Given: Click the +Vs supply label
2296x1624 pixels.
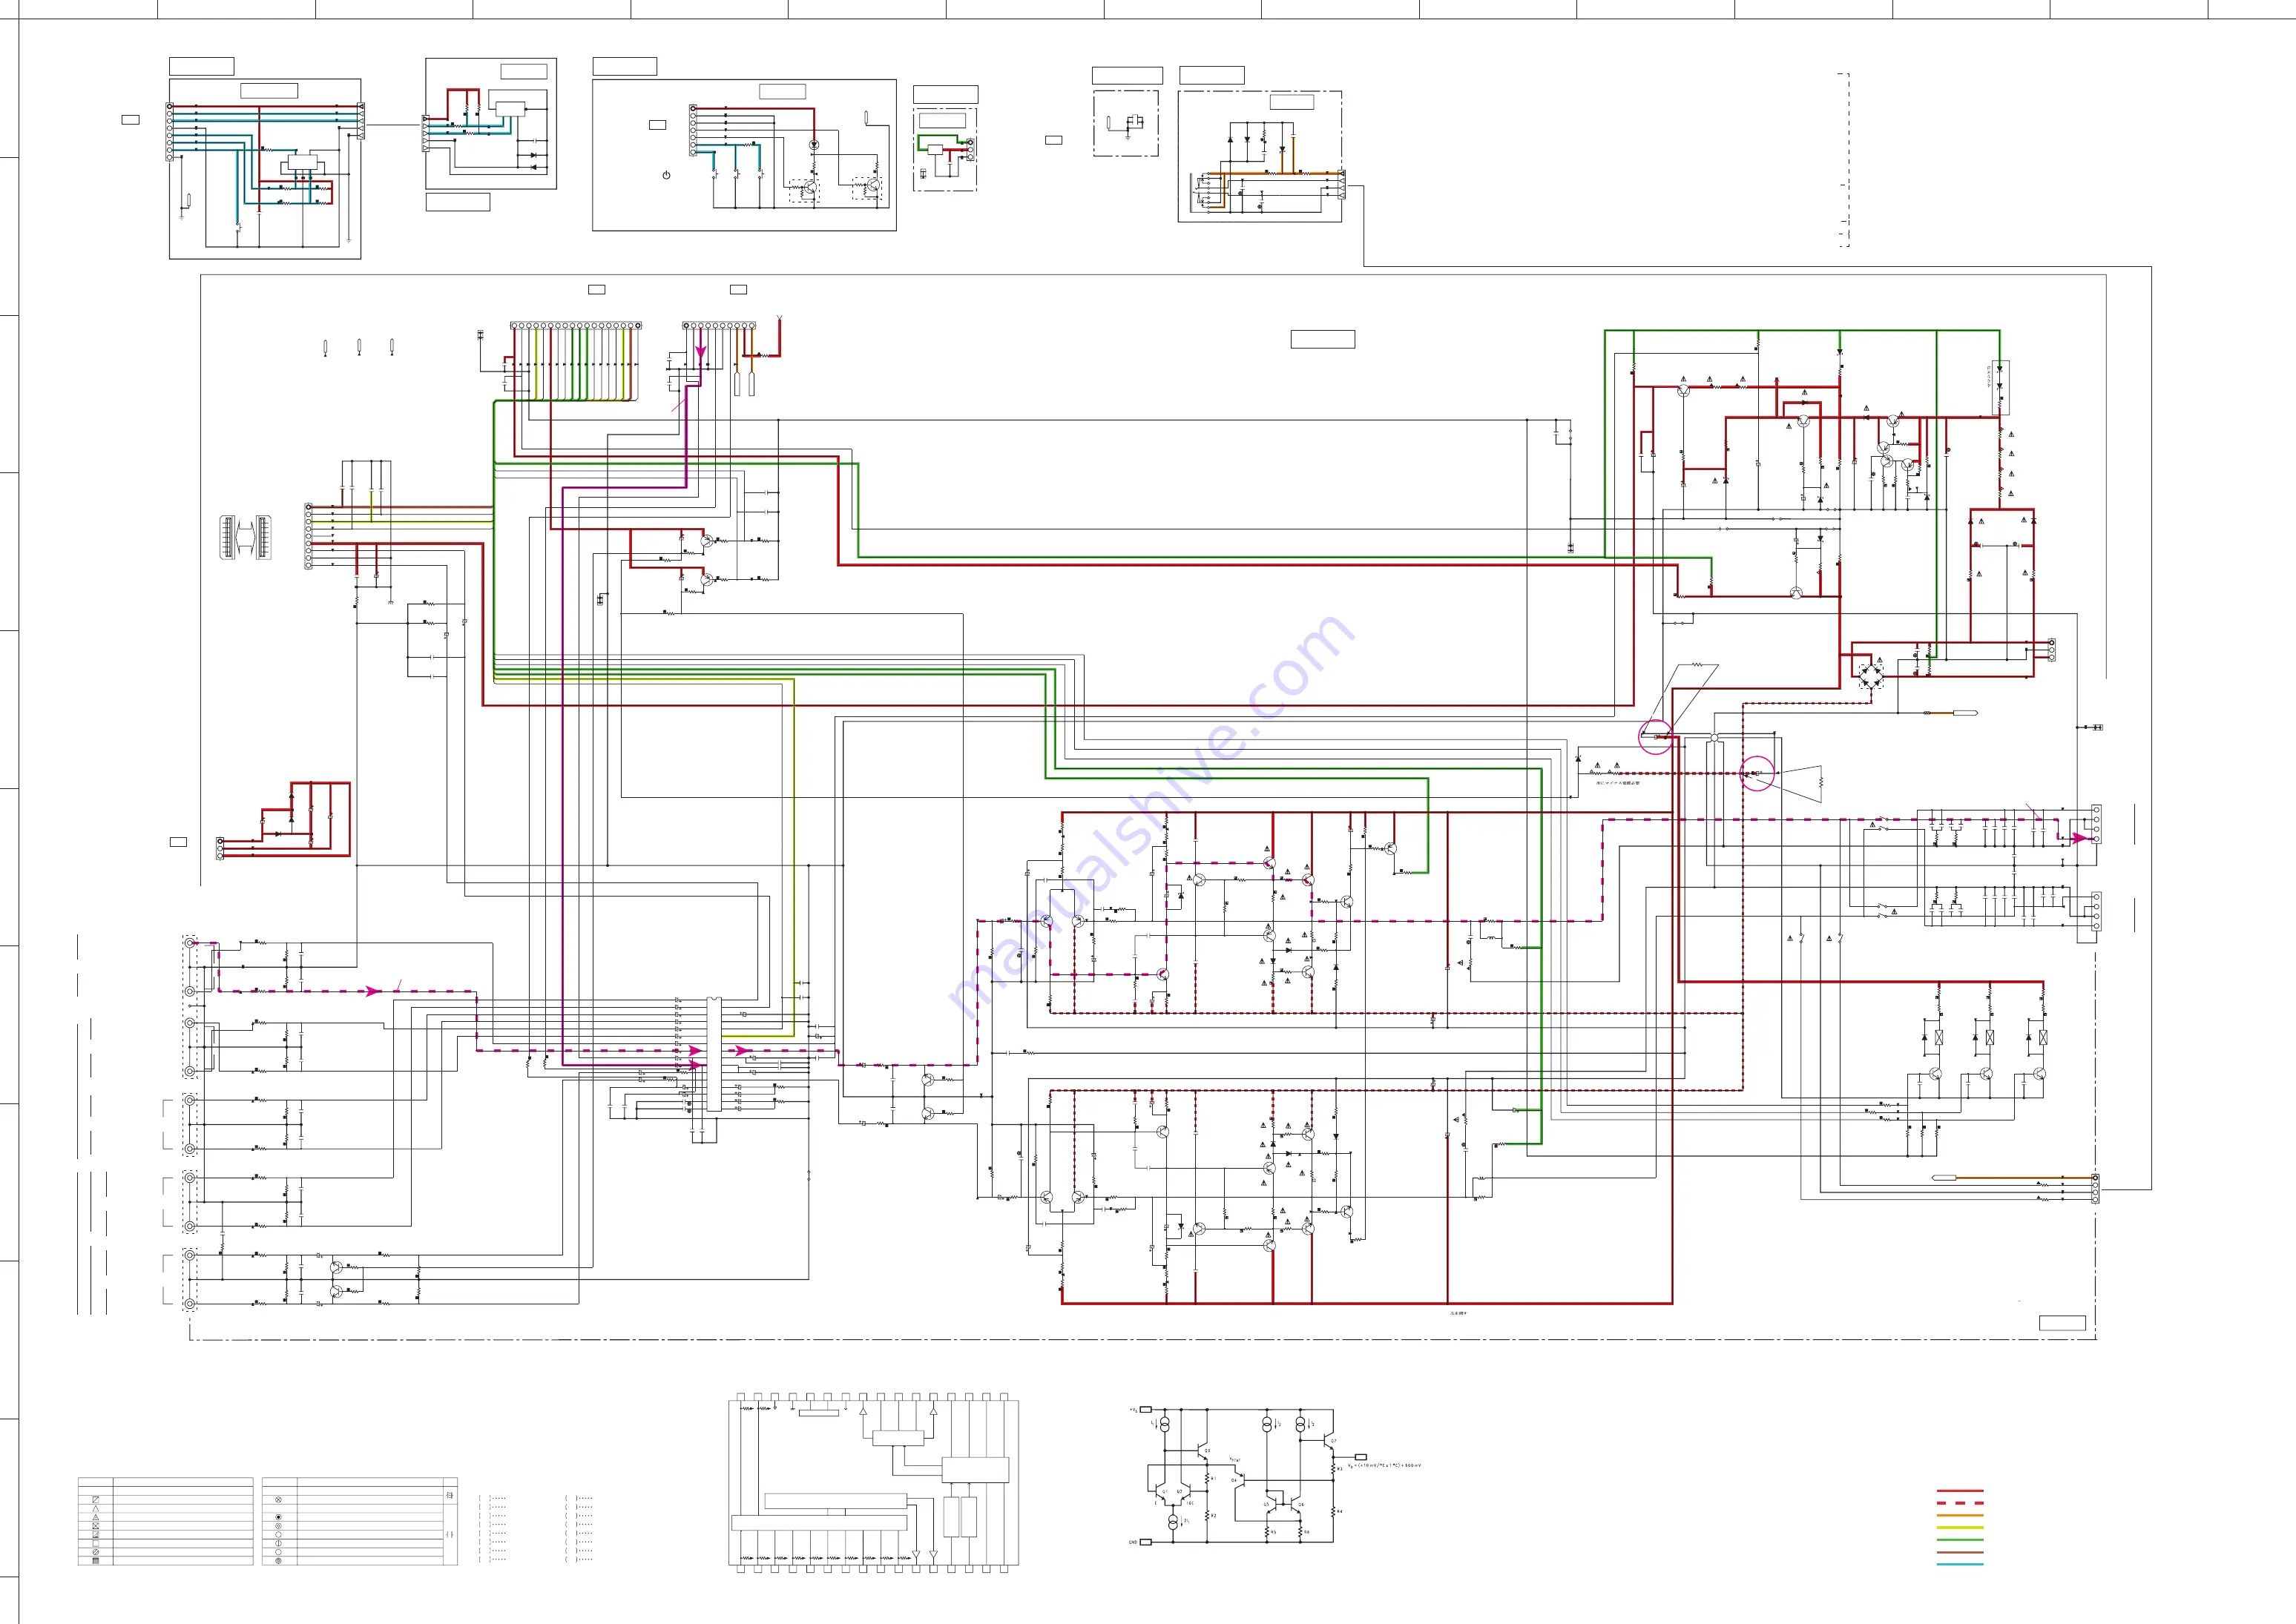Looking at the screenshot, I should tap(1134, 1411).
